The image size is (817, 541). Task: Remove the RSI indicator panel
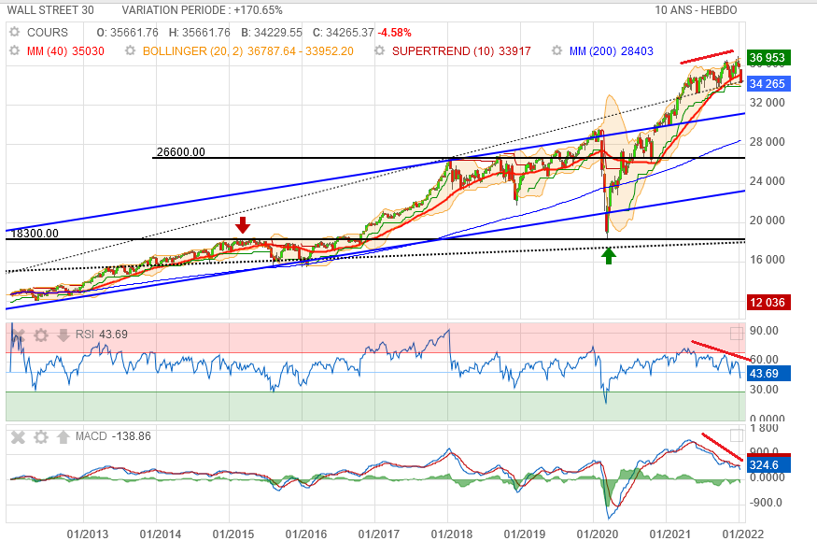tap(19, 335)
